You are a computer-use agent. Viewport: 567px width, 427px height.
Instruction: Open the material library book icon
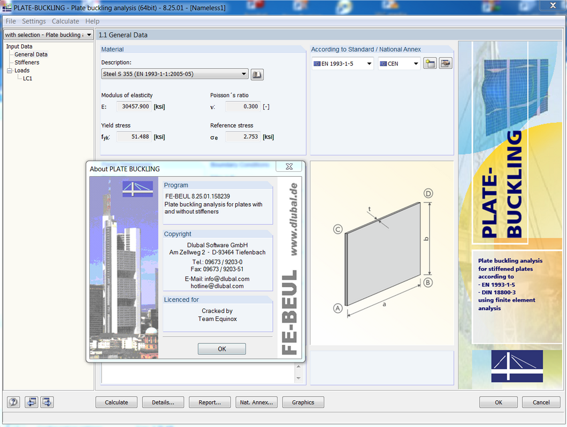tap(257, 75)
